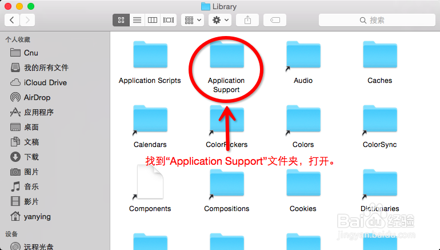This screenshot has width=440, height=250.
Task: Select the Calendars folder alias
Action: (150, 119)
